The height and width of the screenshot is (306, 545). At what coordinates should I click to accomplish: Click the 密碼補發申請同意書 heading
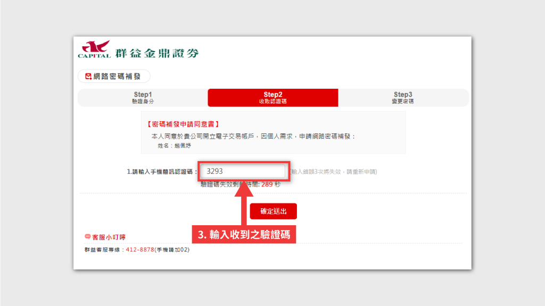pyautogui.click(x=183, y=124)
